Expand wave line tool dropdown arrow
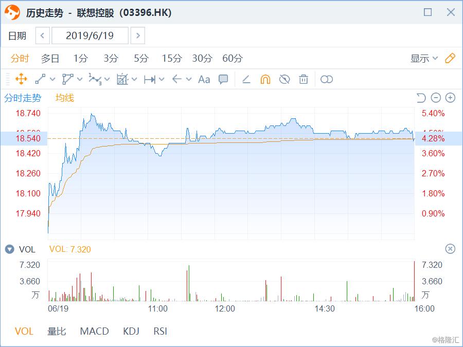The image size is (463, 347). point(107,79)
